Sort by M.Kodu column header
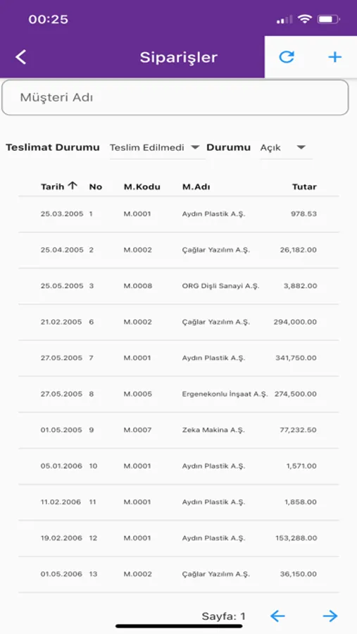Viewport: 357px width, 634px height. (142, 187)
